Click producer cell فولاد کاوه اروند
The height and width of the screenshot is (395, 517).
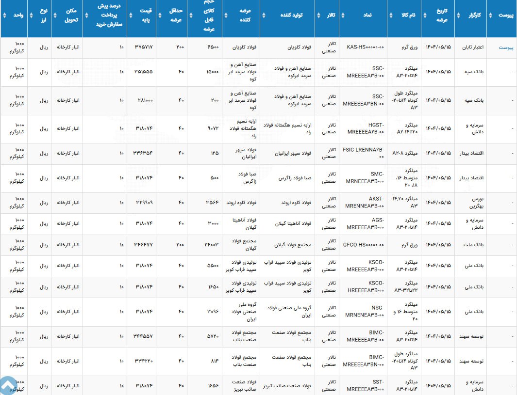(287, 203)
